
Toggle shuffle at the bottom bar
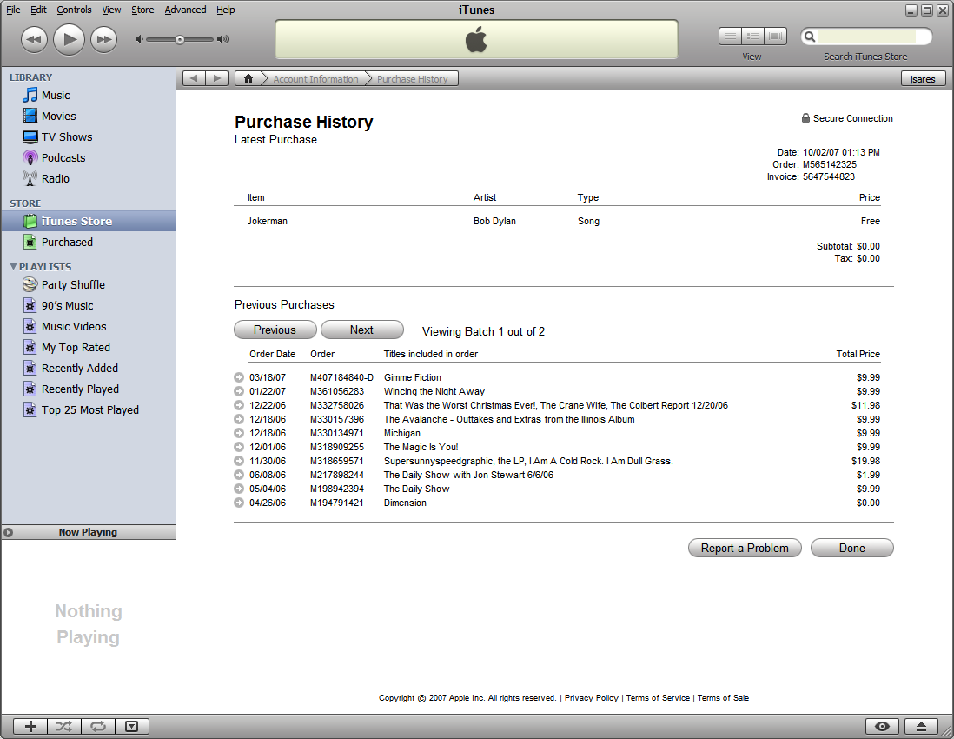click(64, 726)
